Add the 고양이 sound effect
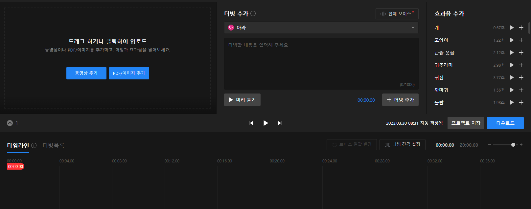 pyautogui.click(x=521, y=40)
